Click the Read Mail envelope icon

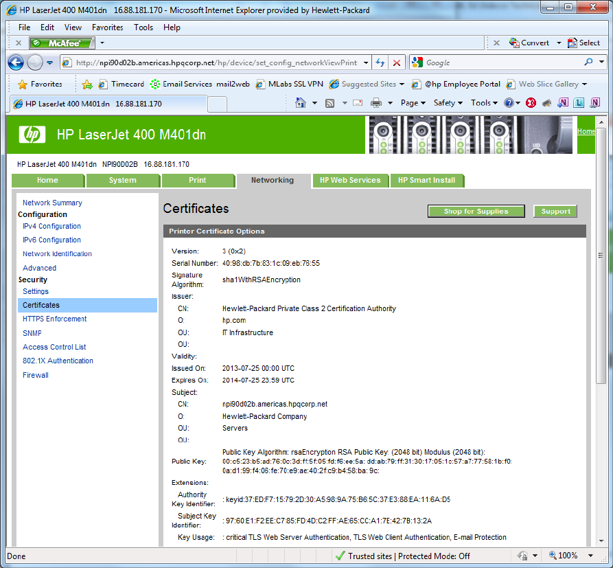pyautogui.click(x=358, y=103)
